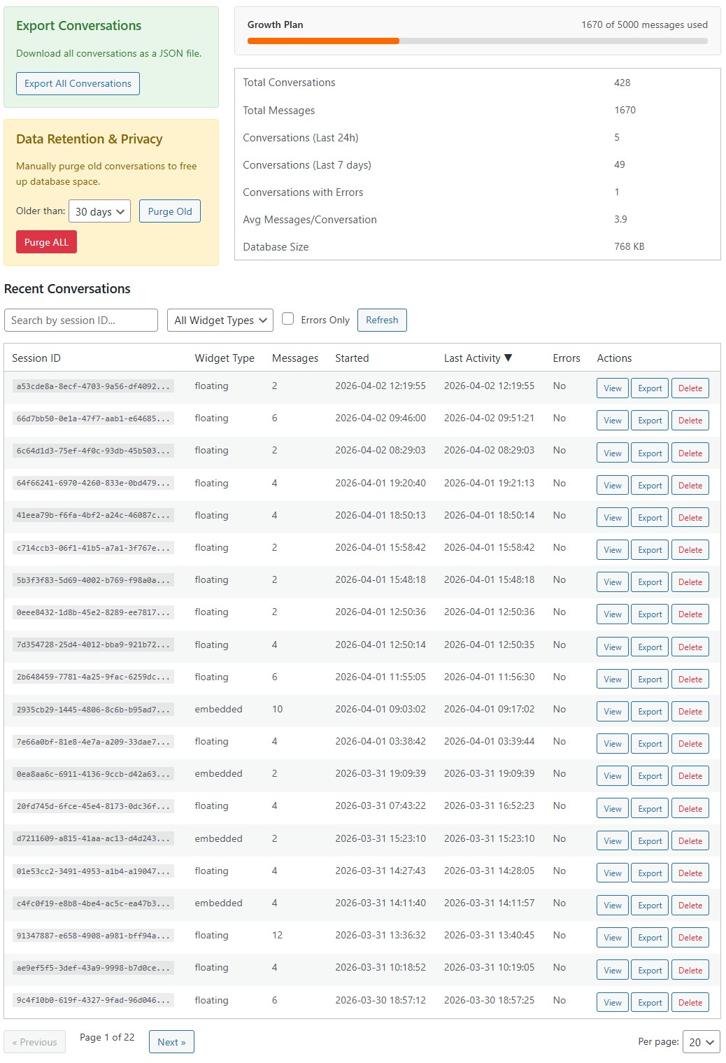Delete the 6c64d1d3 session conversation
This screenshot has height=1063, width=726.
(690, 453)
